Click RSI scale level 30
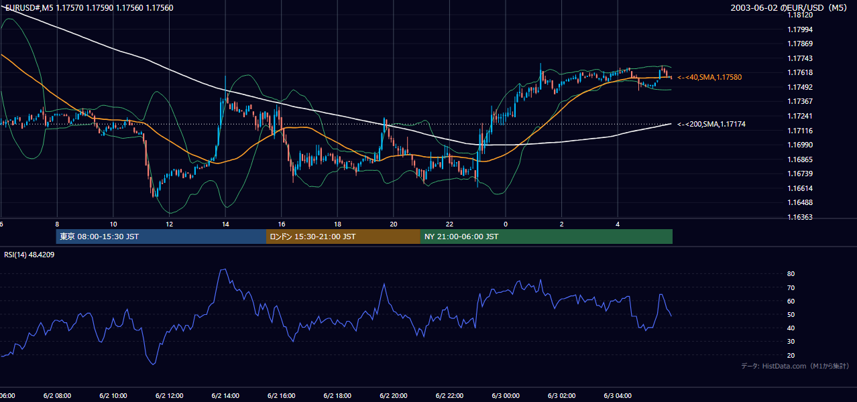 coord(791,342)
